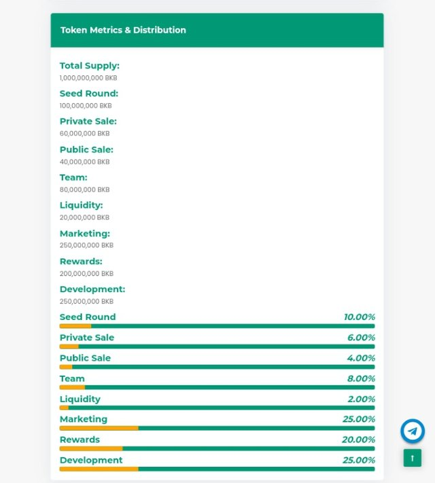Screen dimensions: 435x483
Task: Click the Rewards 20.00% percentage
Action: pyautogui.click(x=358, y=440)
